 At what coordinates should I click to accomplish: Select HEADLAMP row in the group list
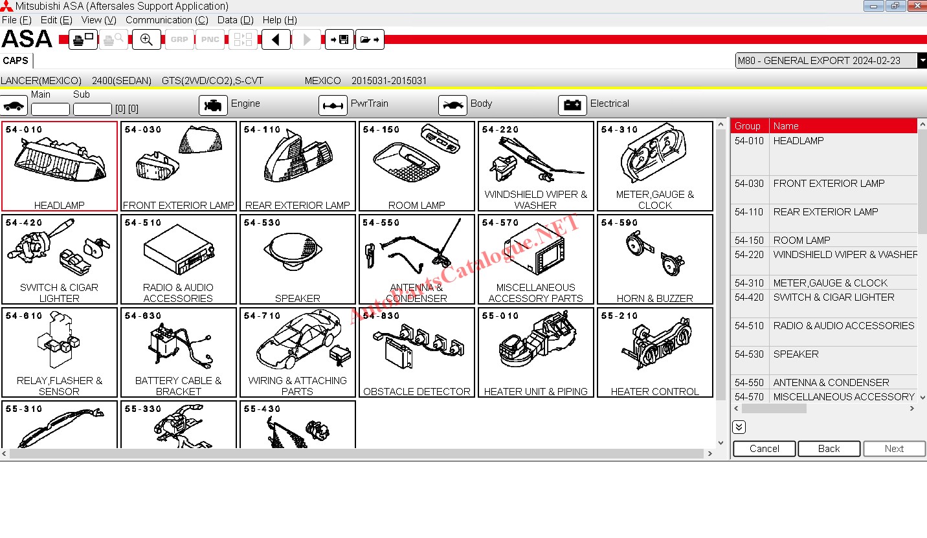pyautogui.click(x=824, y=155)
